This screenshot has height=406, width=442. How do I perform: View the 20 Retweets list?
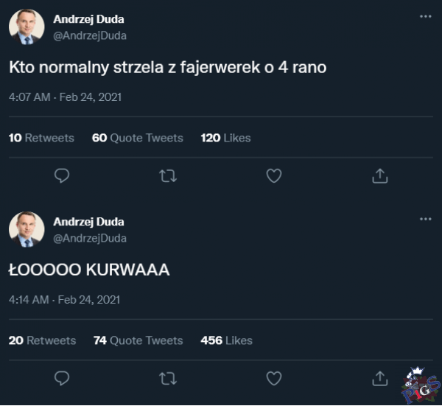[x=42, y=340]
